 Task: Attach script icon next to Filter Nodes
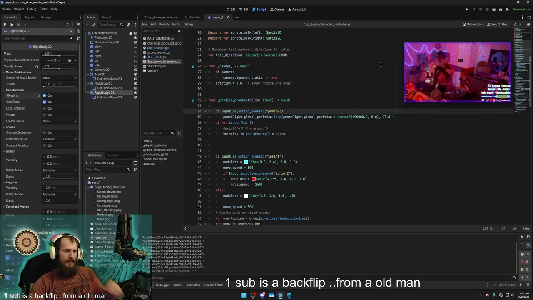pos(128,25)
